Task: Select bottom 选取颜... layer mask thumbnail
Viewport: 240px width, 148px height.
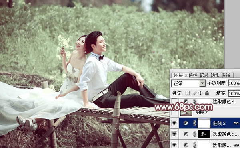Action: coord(204,144)
